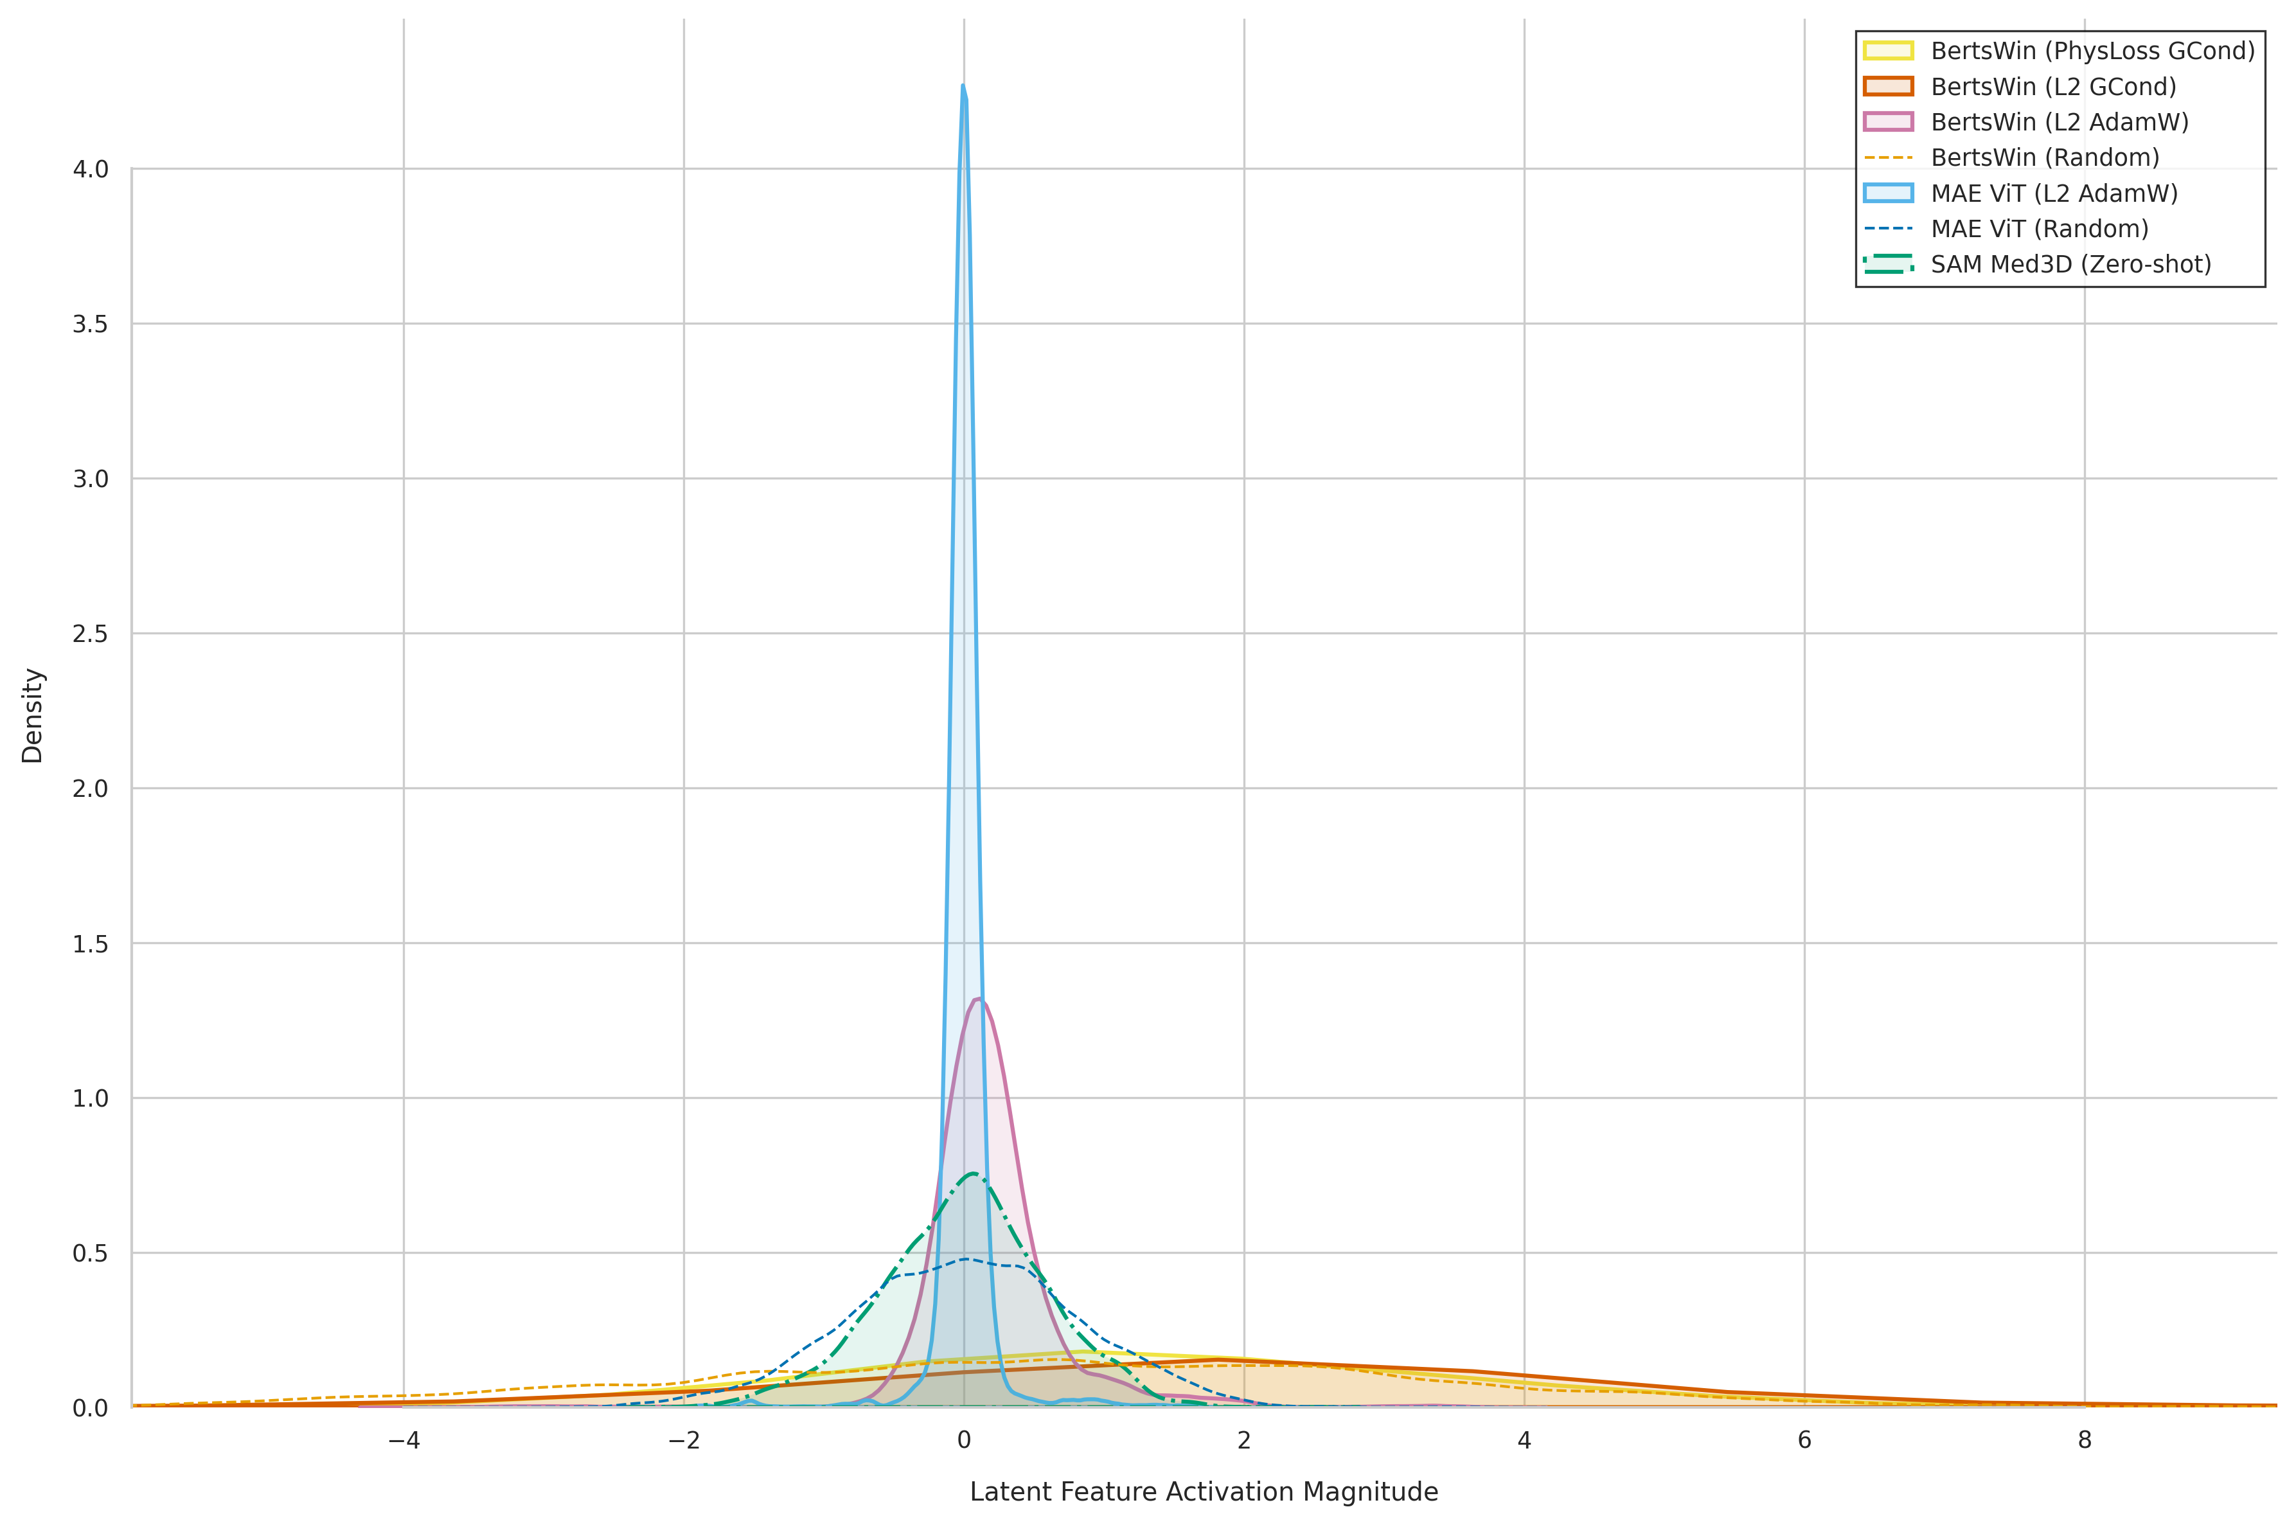Click the pink BertsWin (L2 AdamW) legend swatch

1887,121
